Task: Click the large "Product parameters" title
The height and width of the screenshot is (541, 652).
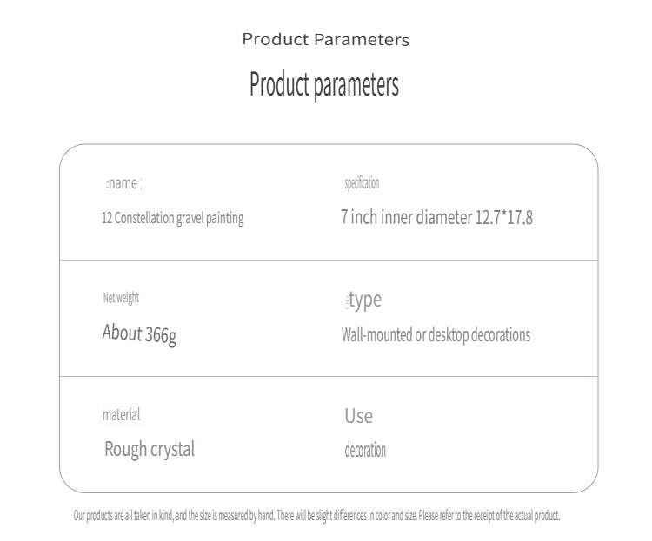Action: tap(324, 85)
